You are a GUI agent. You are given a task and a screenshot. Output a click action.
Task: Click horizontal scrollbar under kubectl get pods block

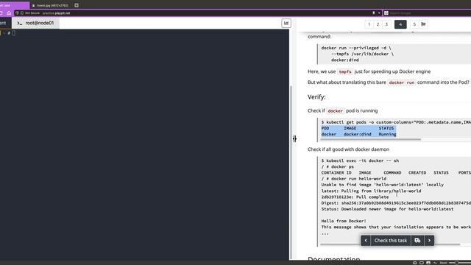(371, 139)
